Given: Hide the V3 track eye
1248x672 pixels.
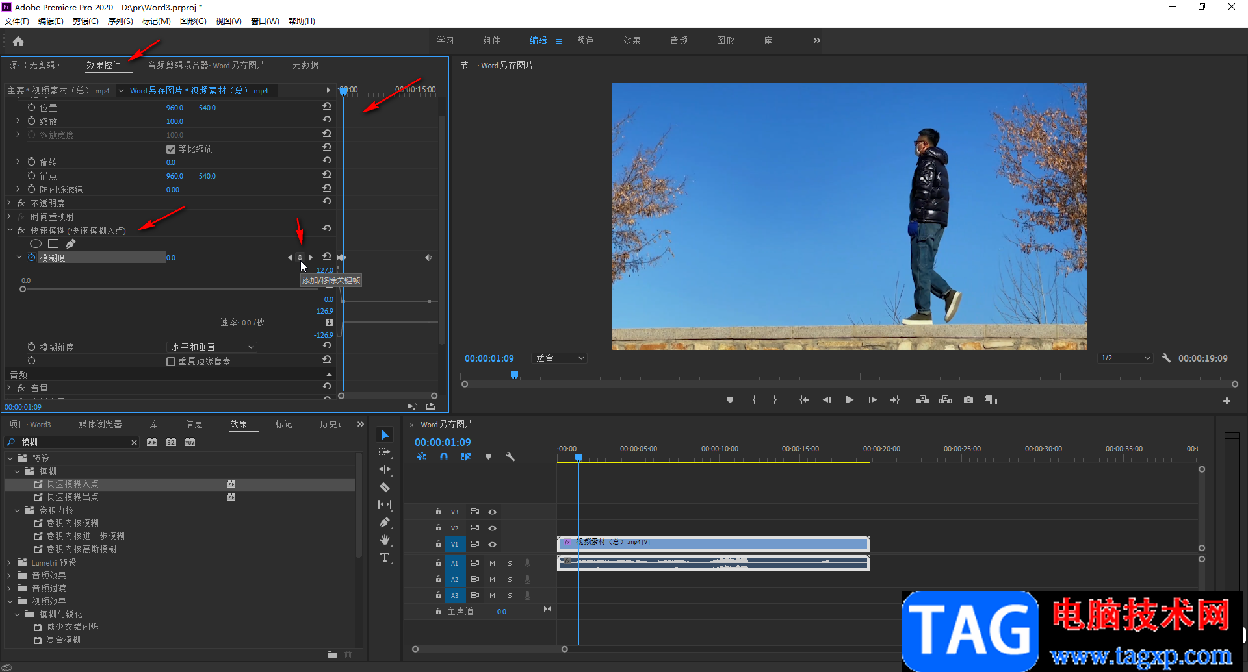Looking at the screenshot, I should pos(492,512).
